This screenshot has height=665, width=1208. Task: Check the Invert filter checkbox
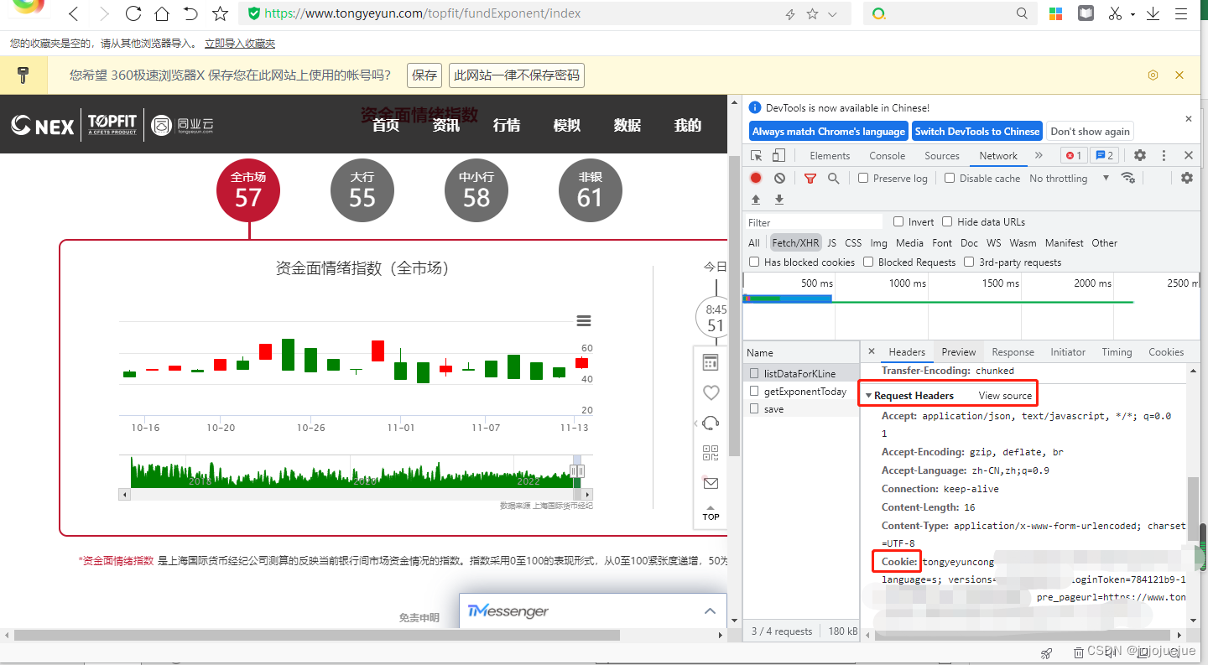point(898,221)
